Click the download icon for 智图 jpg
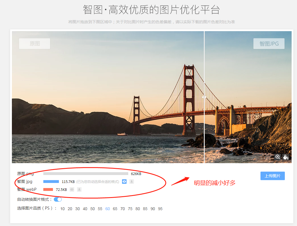Viewport: 297px width, 226px height. (x=132, y=182)
